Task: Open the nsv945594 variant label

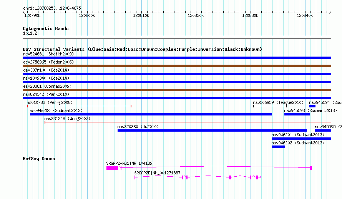Action: [x=325, y=102]
